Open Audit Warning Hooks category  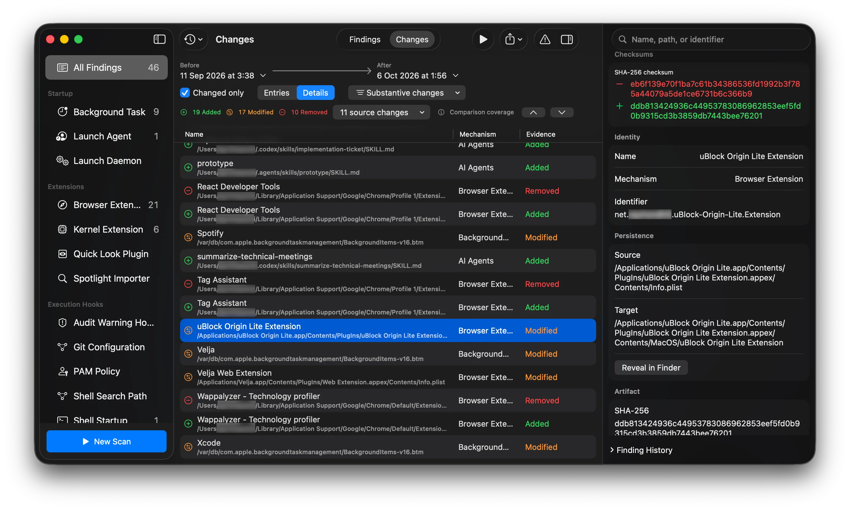(x=107, y=322)
